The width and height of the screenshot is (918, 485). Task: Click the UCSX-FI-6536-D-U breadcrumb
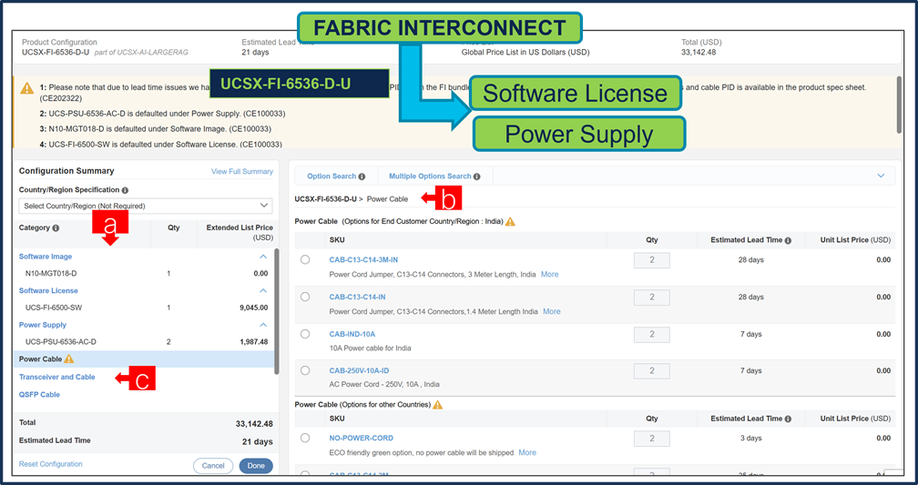click(325, 199)
